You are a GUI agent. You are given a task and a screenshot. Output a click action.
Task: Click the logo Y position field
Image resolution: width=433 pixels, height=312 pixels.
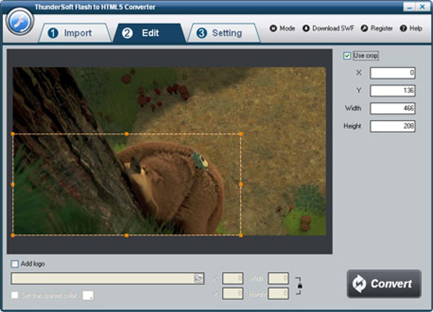pyautogui.click(x=233, y=293)
